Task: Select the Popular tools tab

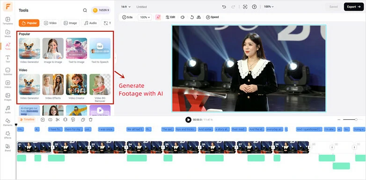Action: coord(29,23)
